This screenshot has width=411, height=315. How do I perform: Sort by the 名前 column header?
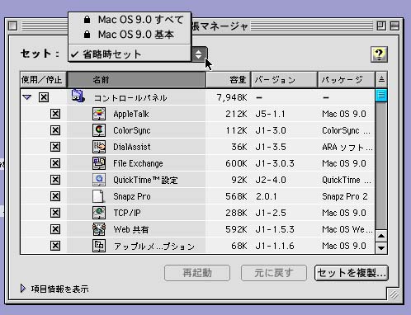click(136, 80)
